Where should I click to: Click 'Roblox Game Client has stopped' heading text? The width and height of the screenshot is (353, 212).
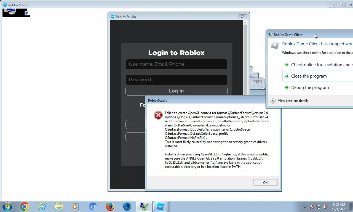pyautogui.click(x=317, y=44)
